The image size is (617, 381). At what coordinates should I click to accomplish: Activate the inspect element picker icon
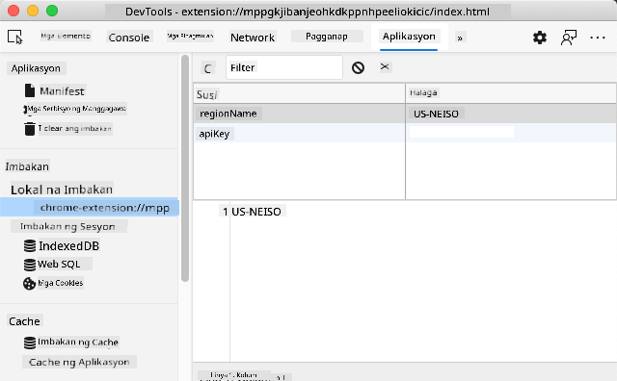tap(15, 38)
